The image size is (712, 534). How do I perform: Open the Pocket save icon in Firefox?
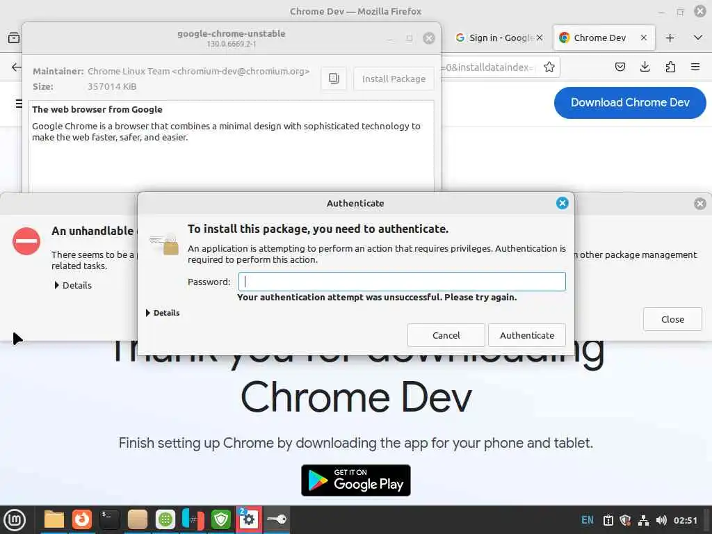[620, 67]
